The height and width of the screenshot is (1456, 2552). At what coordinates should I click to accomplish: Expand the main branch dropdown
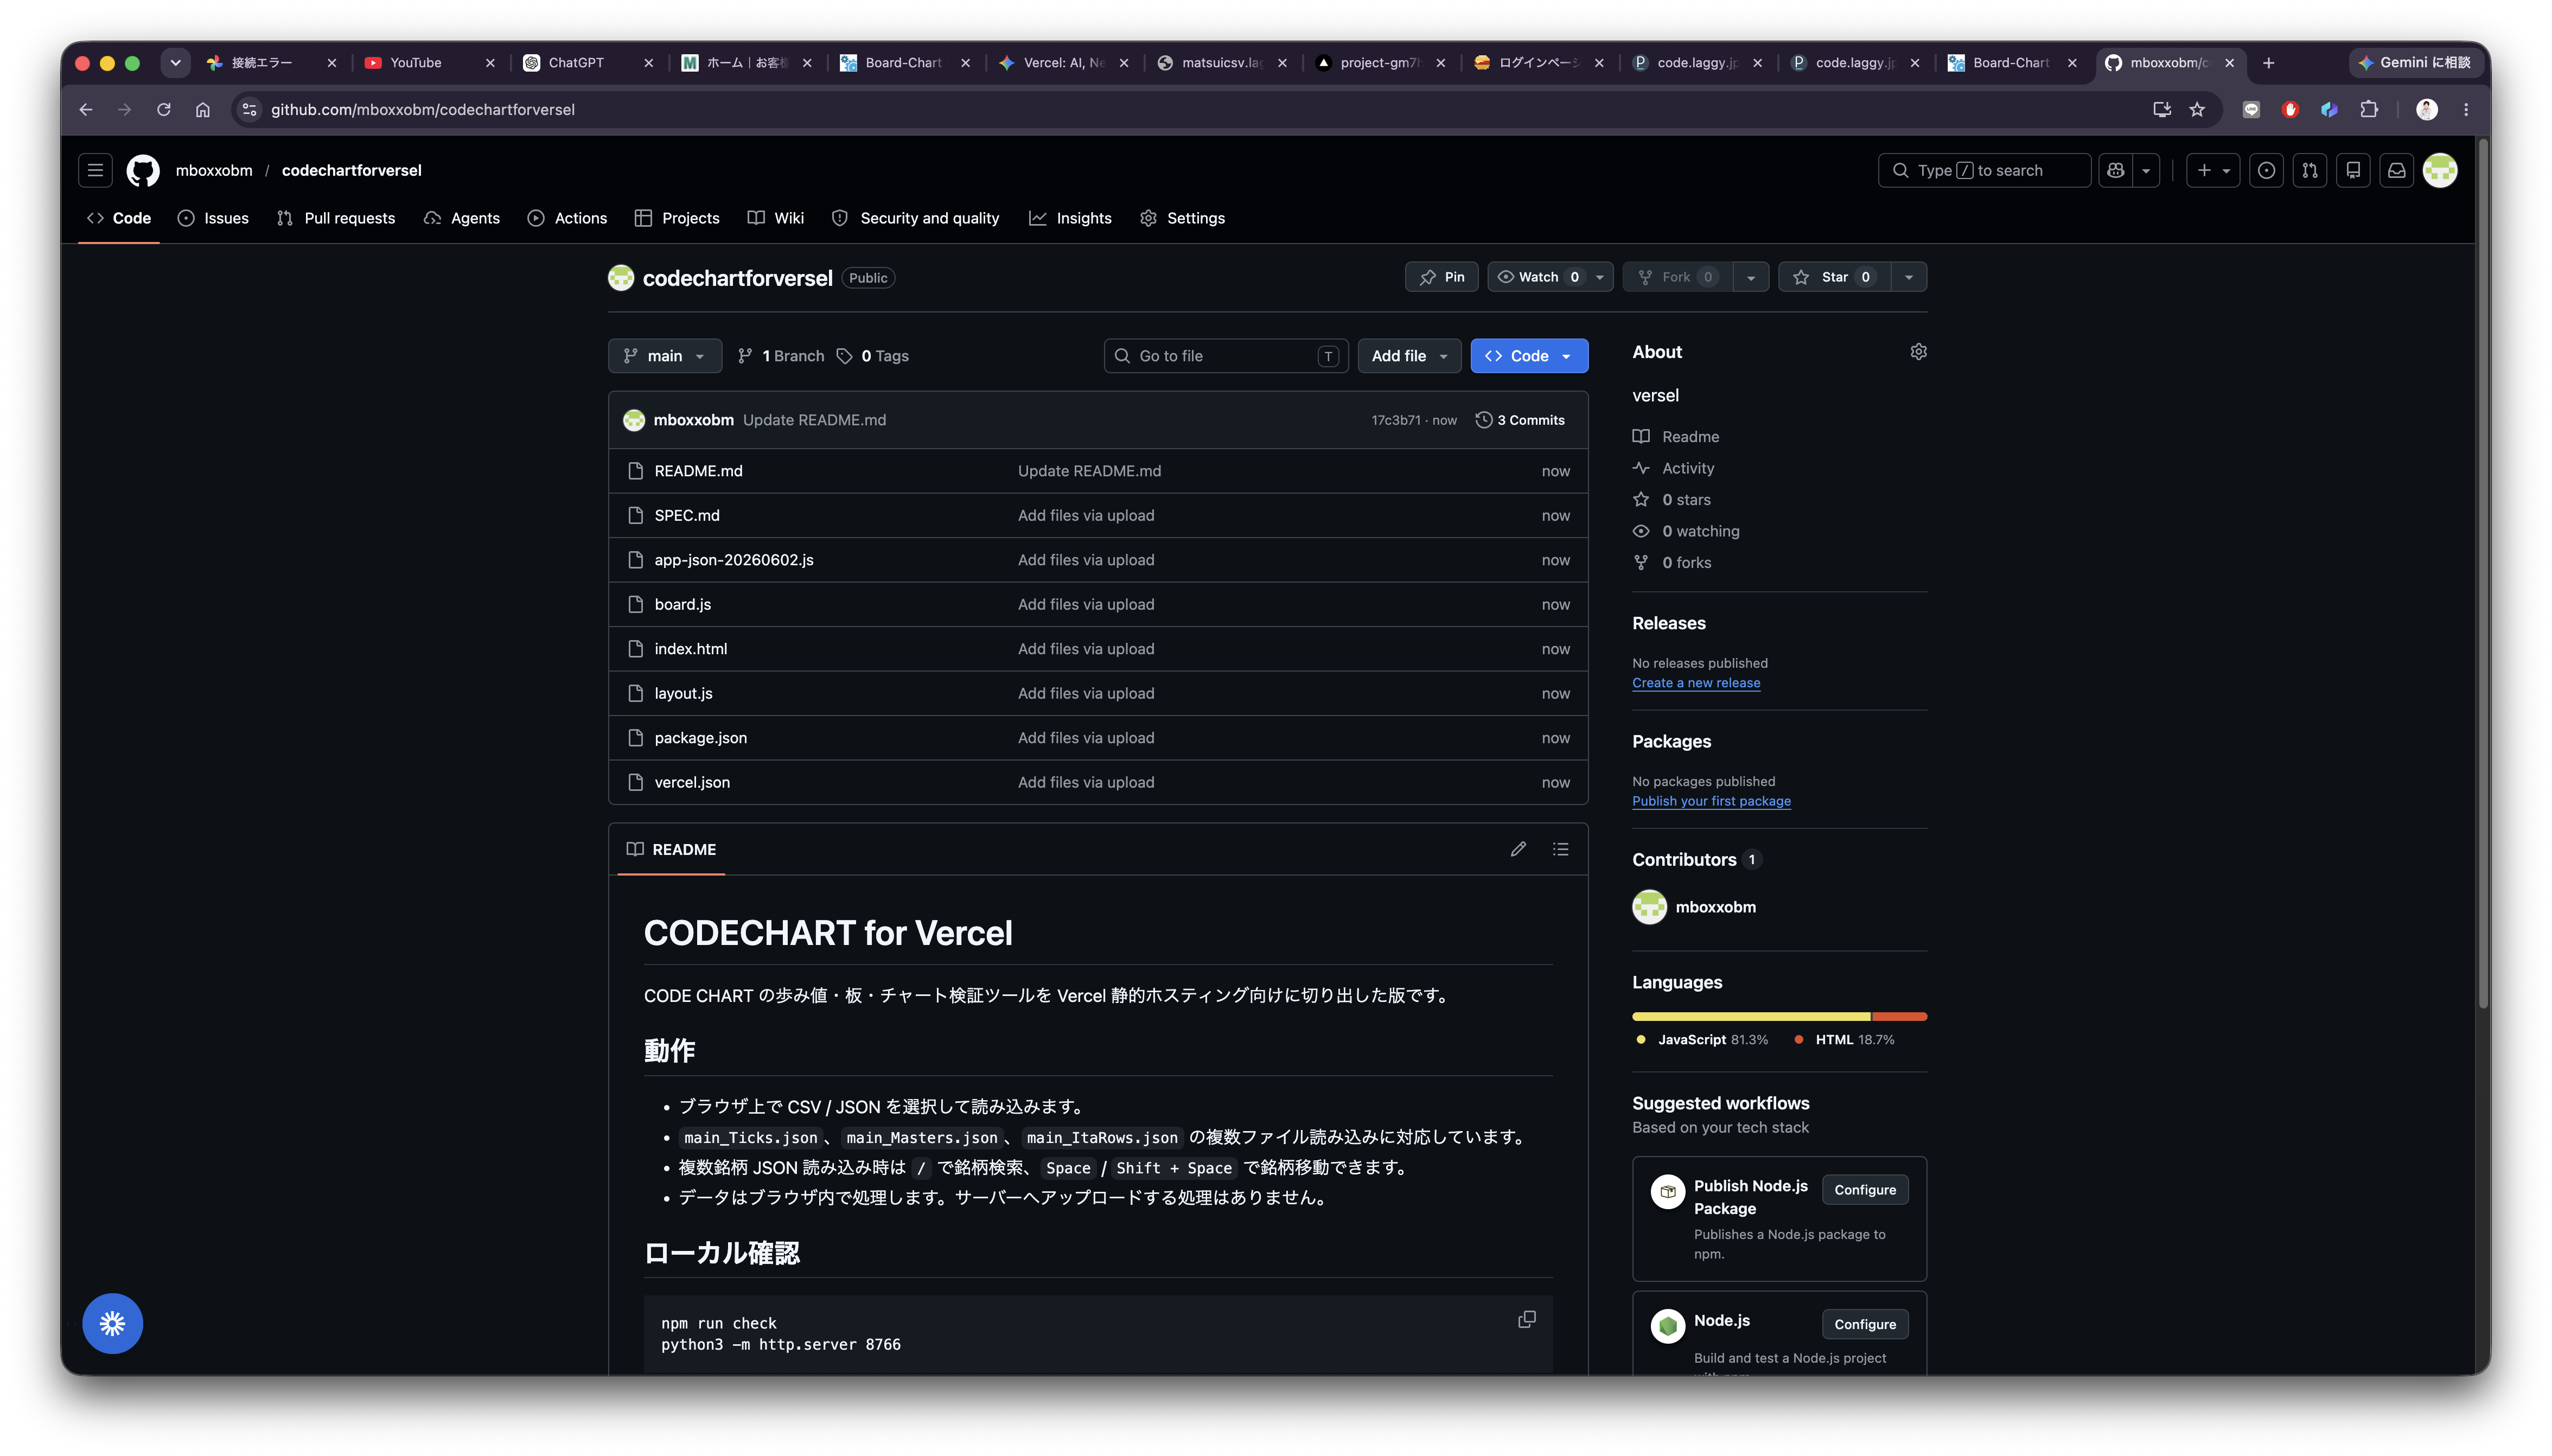point(664,356)
